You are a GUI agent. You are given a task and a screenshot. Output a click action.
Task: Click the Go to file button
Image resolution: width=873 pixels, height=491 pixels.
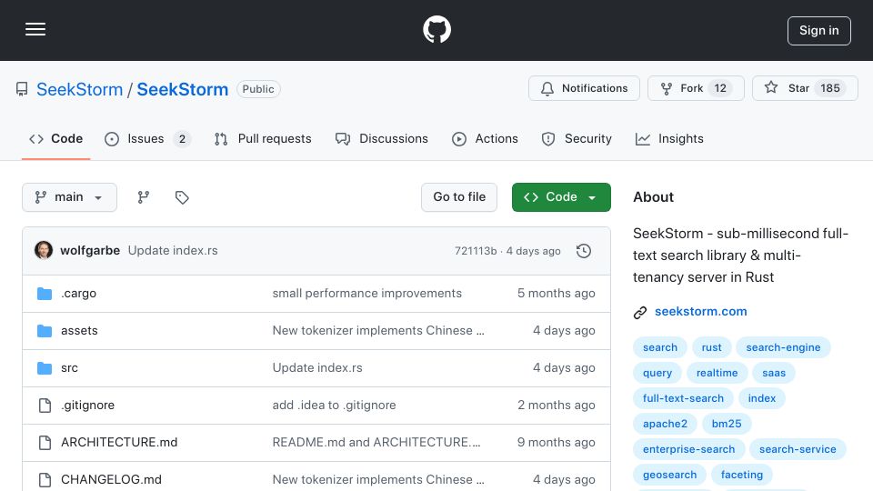tap(459, 197)
